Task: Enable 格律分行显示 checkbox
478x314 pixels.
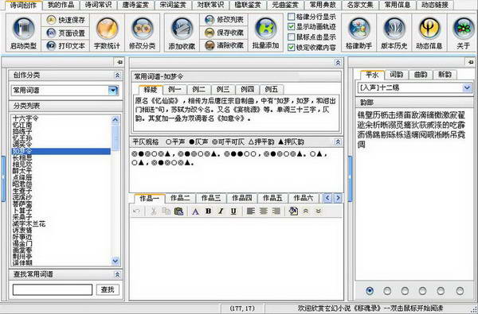Action: [x=291, y=17]
